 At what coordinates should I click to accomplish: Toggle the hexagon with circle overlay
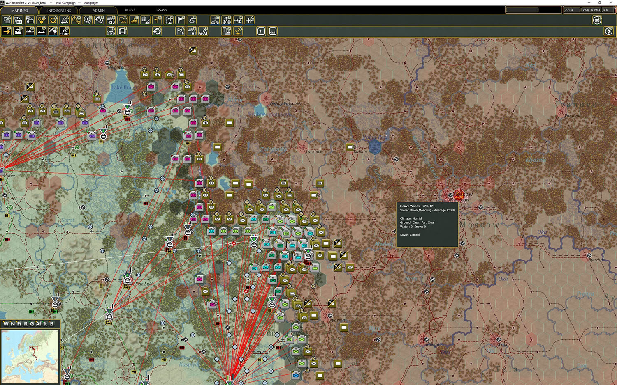pos(53,20)
